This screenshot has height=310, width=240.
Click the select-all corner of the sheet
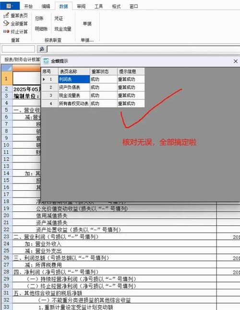click(7, 68)
